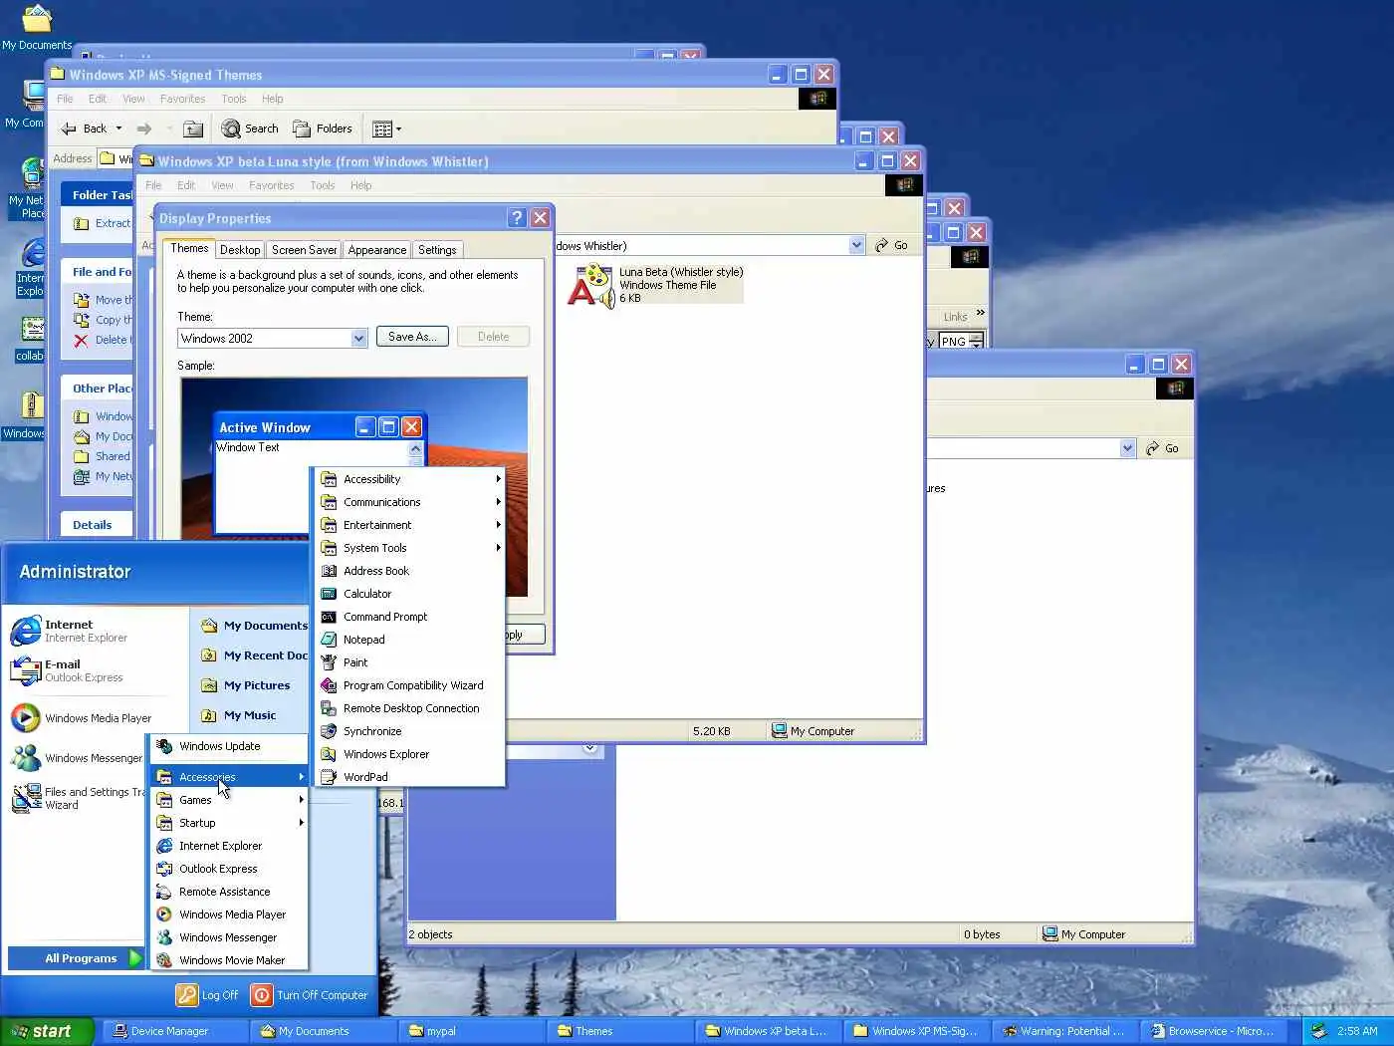Click Luna Beta theme file icon
Viewport: 1394px width, 1046px height.
pyautogui.click(x=591, y=285)
